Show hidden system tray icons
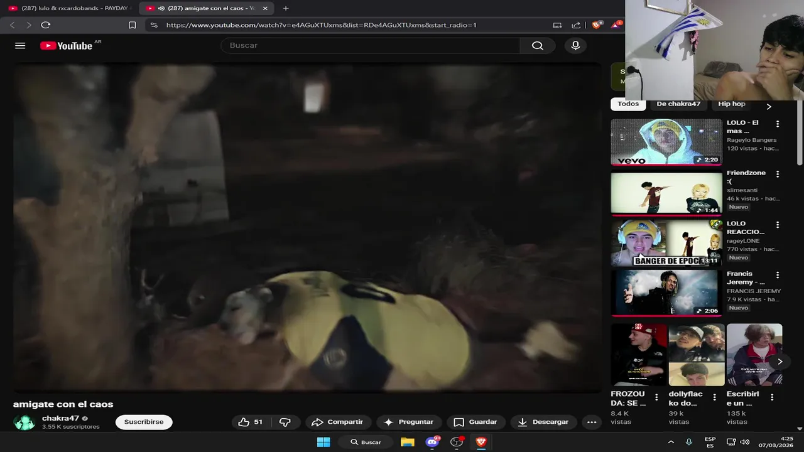The height and width of the screenshot is (452, 804). coord(671,442)
